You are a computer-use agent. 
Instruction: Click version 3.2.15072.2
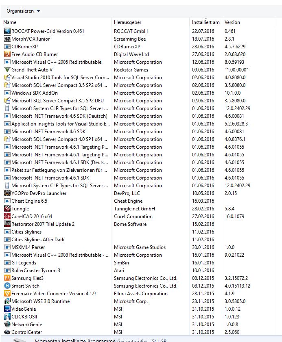point(236,278)
